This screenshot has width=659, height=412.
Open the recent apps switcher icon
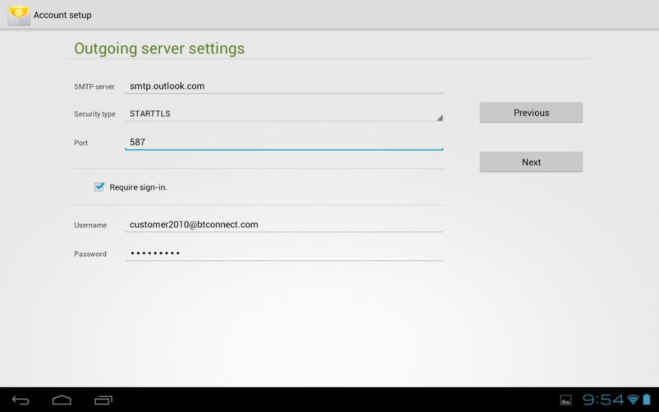point(103,400)
